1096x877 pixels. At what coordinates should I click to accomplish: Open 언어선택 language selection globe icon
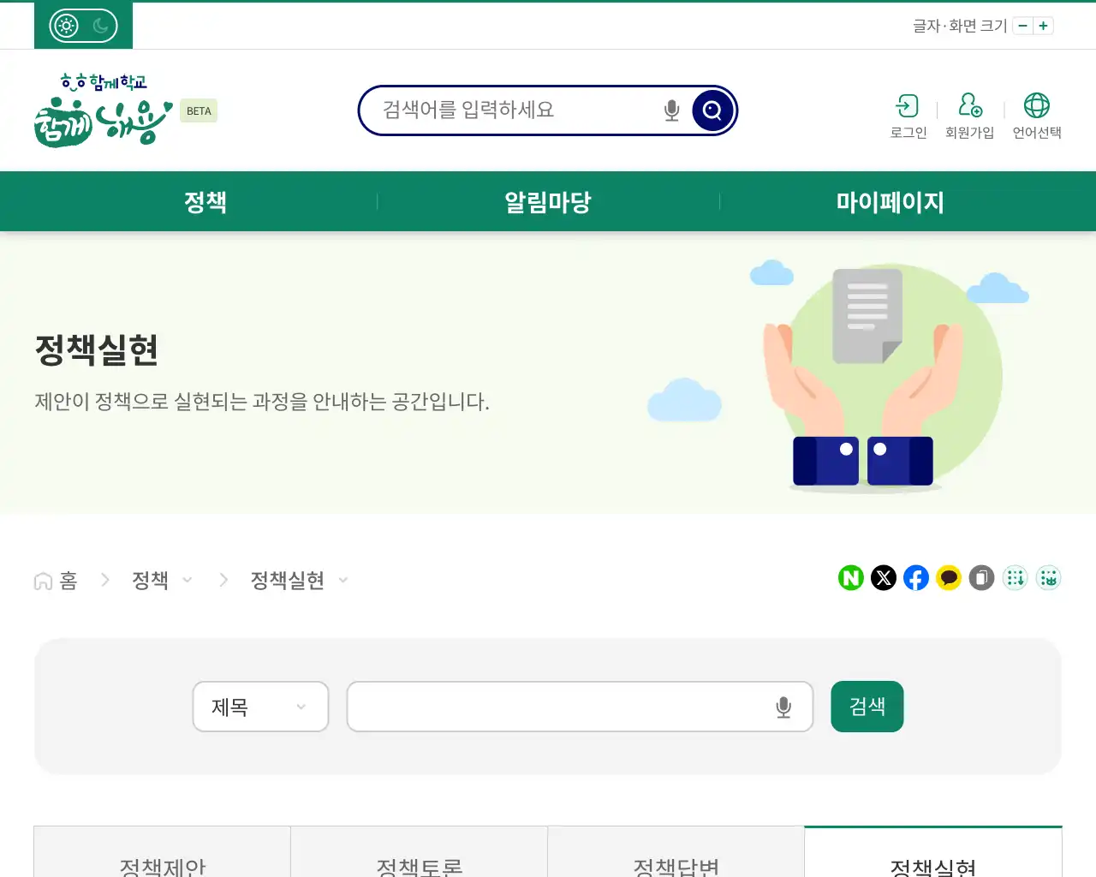(x=1037, y=107)
